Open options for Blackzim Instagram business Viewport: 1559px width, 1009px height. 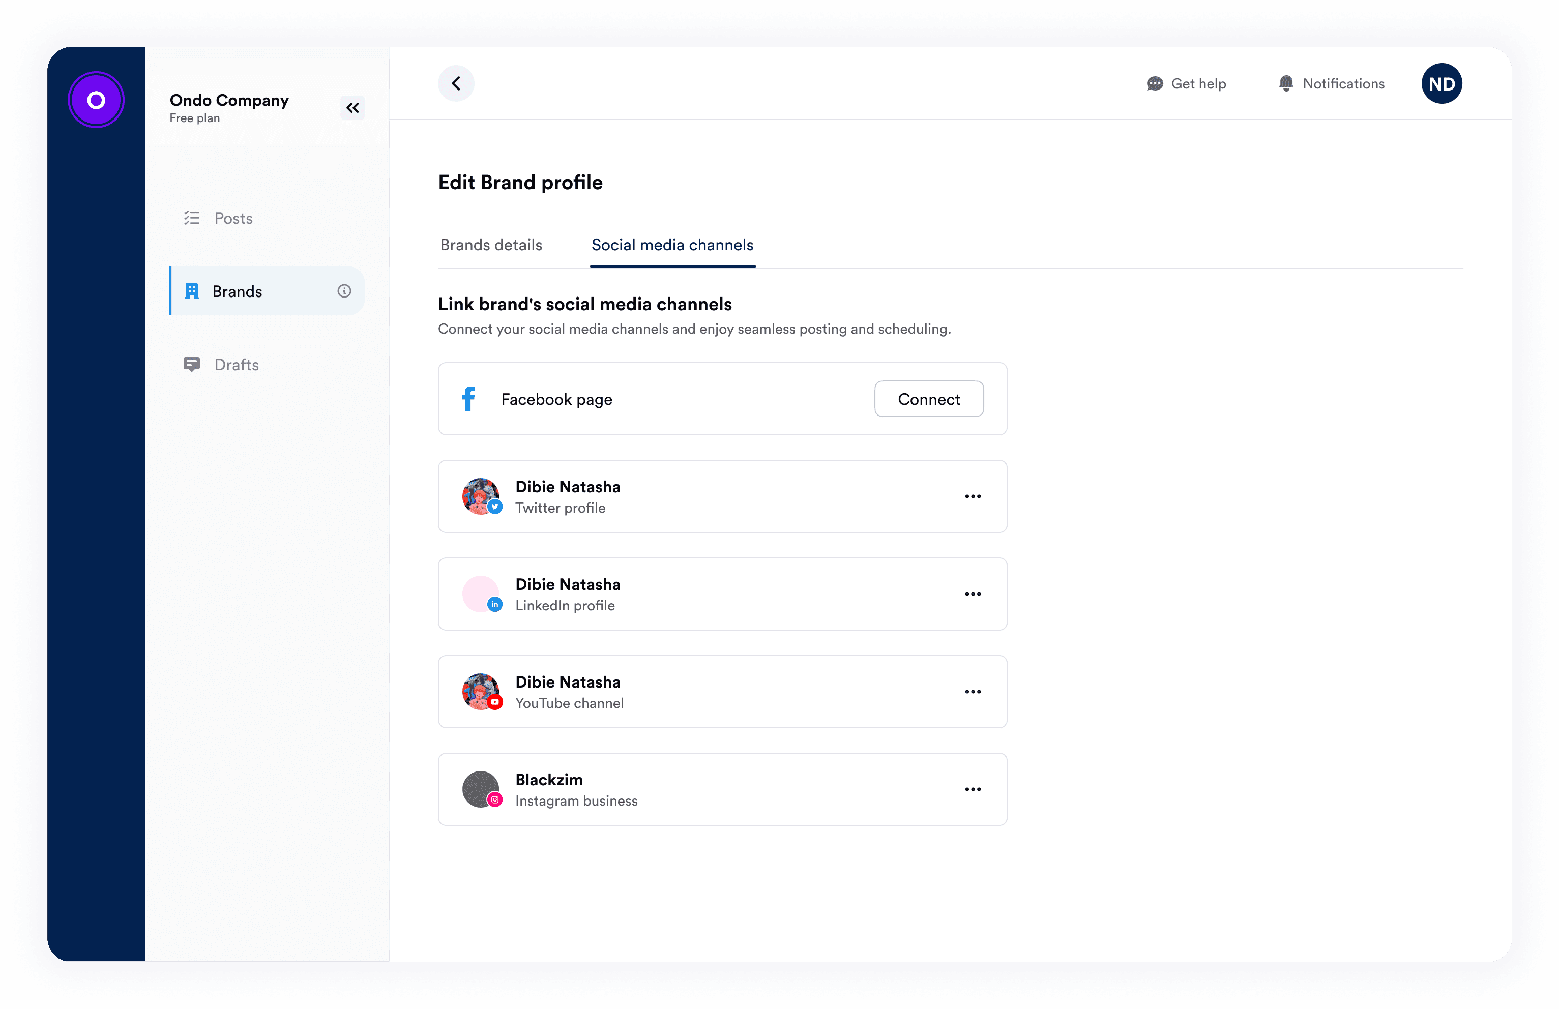(973, 789)
